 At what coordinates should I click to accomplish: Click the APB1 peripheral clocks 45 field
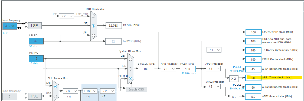253,69
